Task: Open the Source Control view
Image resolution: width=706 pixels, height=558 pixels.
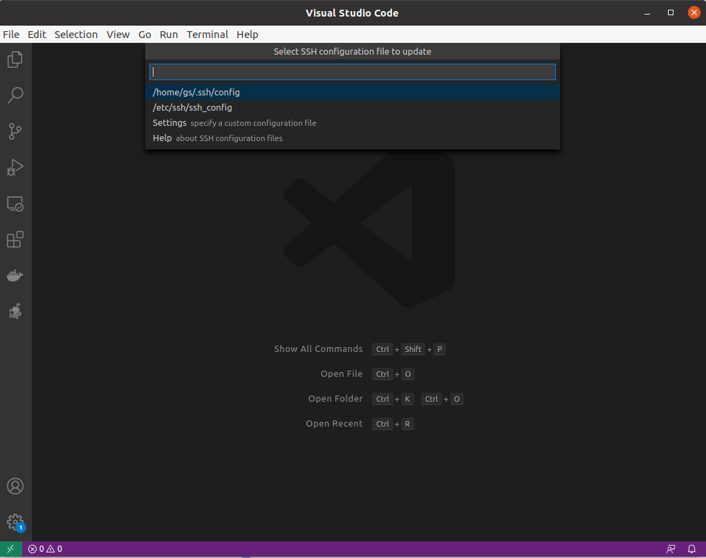Action: [x=15, y=131]
